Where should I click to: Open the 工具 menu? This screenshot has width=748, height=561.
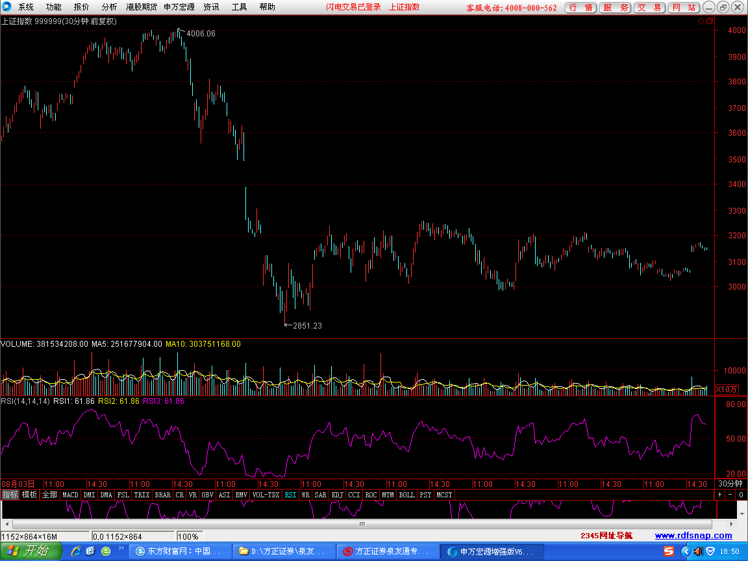[239, 7]
